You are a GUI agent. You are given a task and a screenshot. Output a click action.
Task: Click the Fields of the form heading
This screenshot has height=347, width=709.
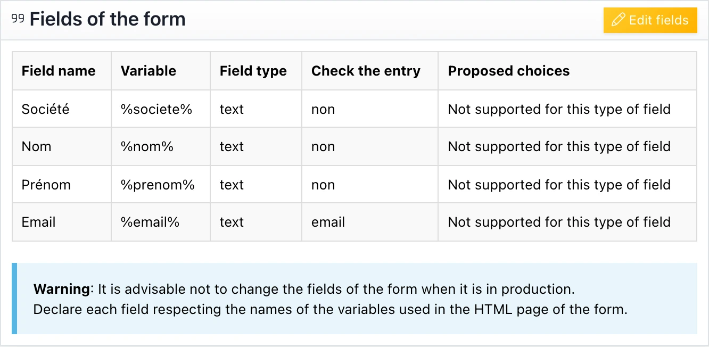108,19
